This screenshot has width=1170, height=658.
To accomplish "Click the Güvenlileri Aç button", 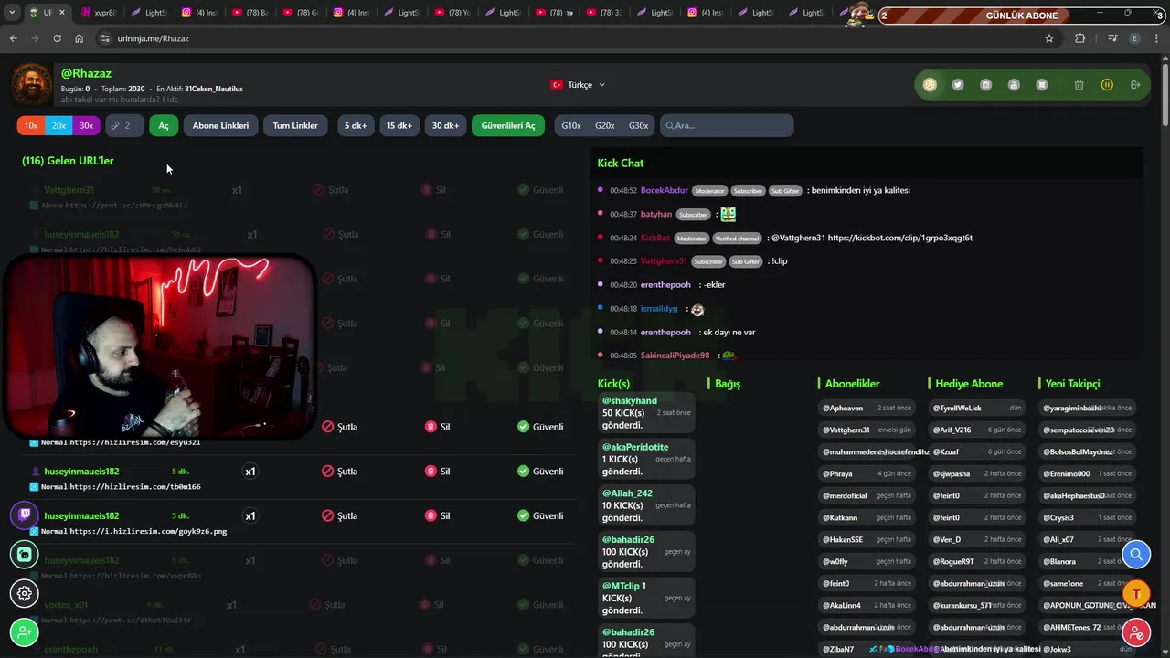I will point(508,125).
